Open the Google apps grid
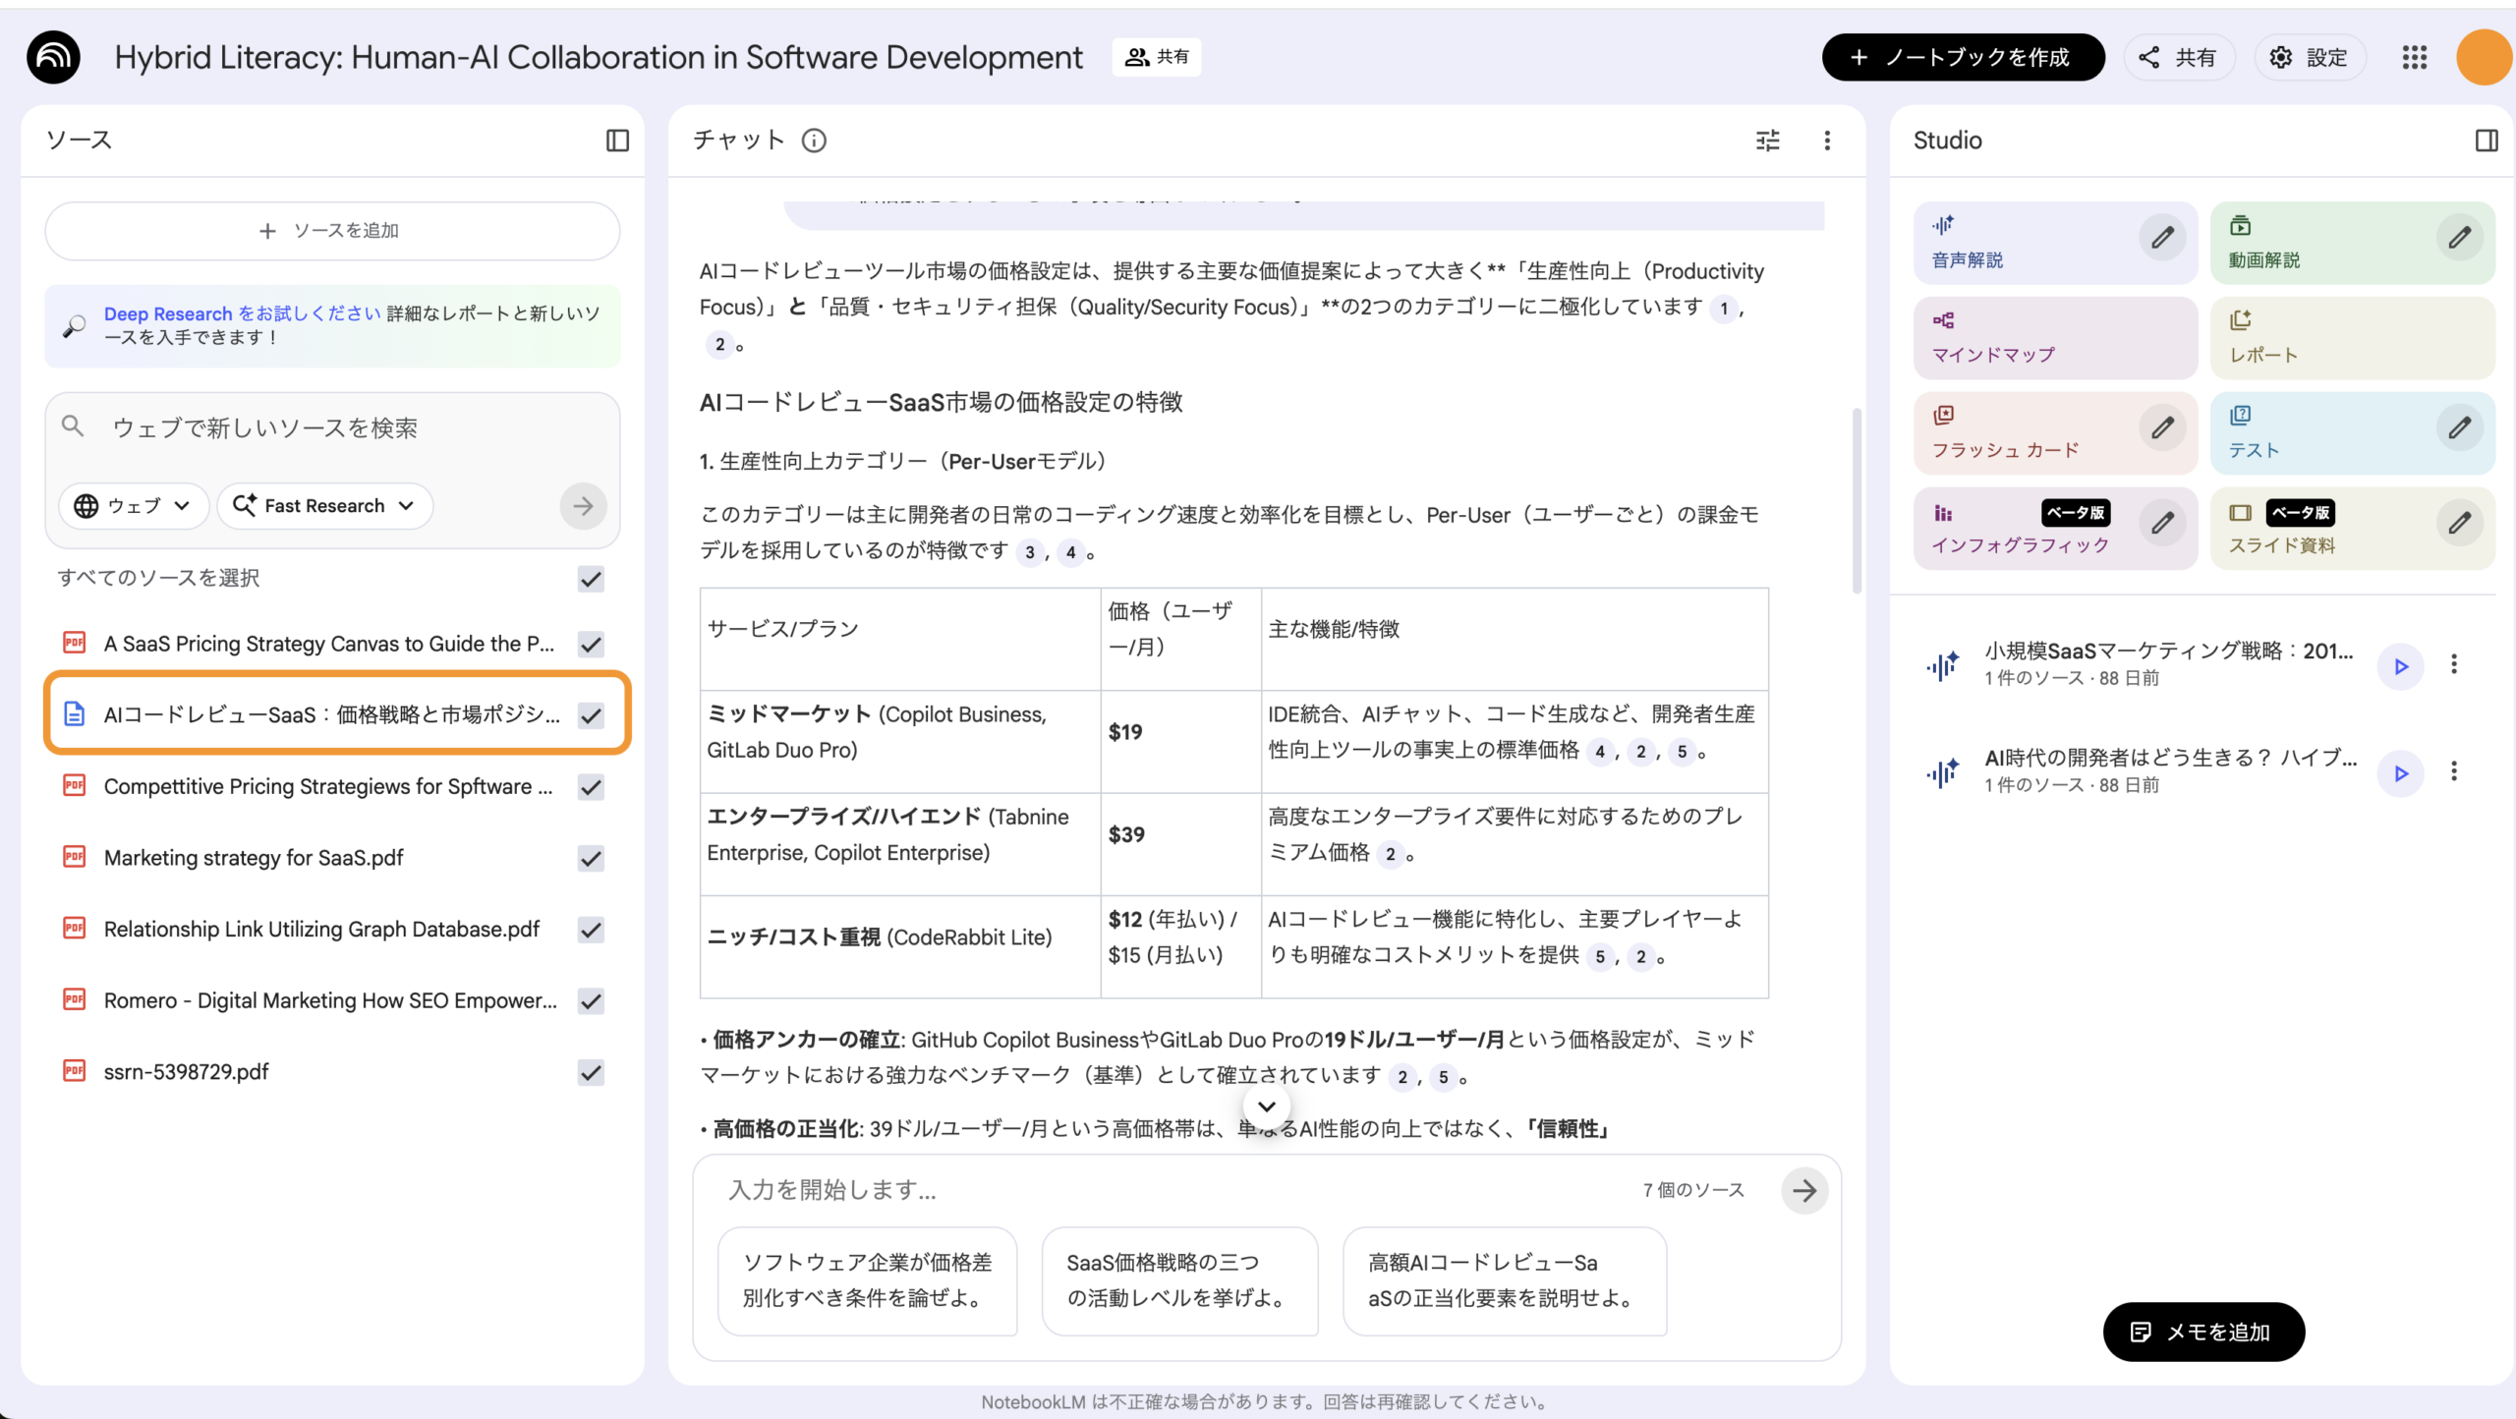 pos(2413,57)
